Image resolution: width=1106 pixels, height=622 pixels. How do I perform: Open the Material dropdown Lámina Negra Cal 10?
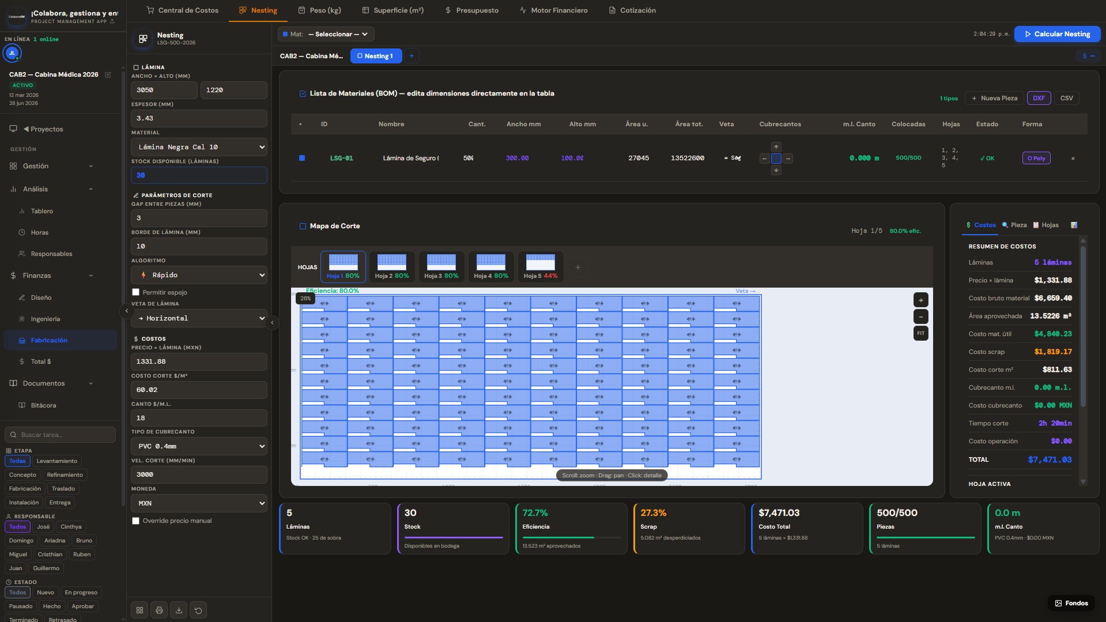[x=199, y=147]
